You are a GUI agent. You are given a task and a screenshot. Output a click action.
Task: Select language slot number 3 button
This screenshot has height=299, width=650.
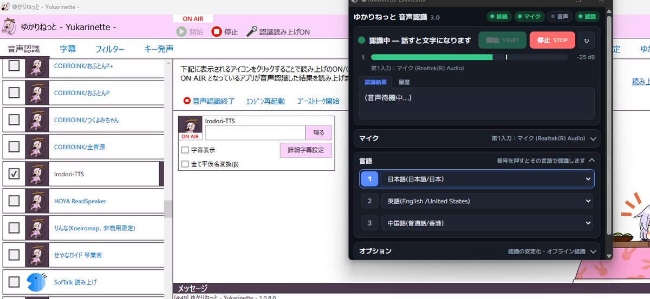[x=369, y=223]
